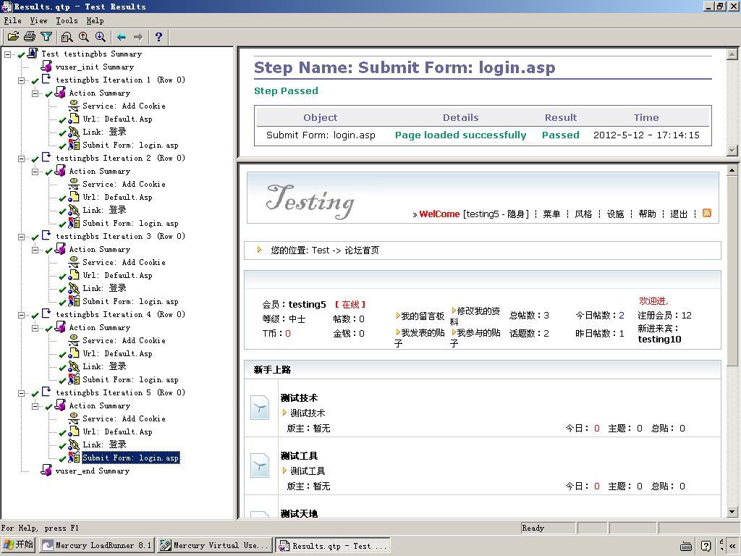This screenshot has width=741, height=556.
Task: Switch to Mercury Virtual User taskbar button
Action: click(215, 545)
